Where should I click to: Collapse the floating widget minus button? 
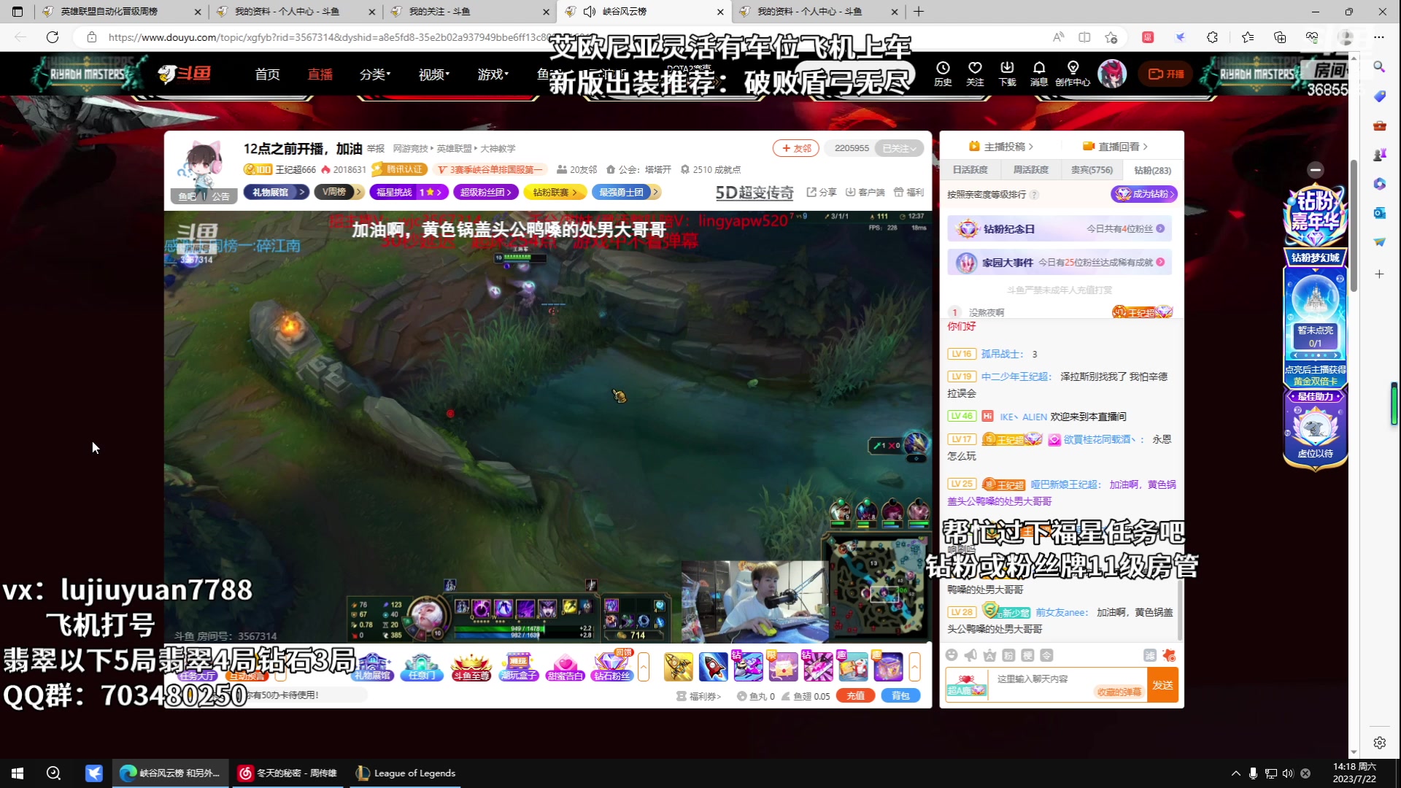pyautogui.click(x=1316, y=170)
